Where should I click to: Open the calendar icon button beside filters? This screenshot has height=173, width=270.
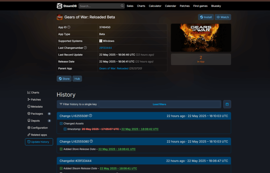[227, 104]
